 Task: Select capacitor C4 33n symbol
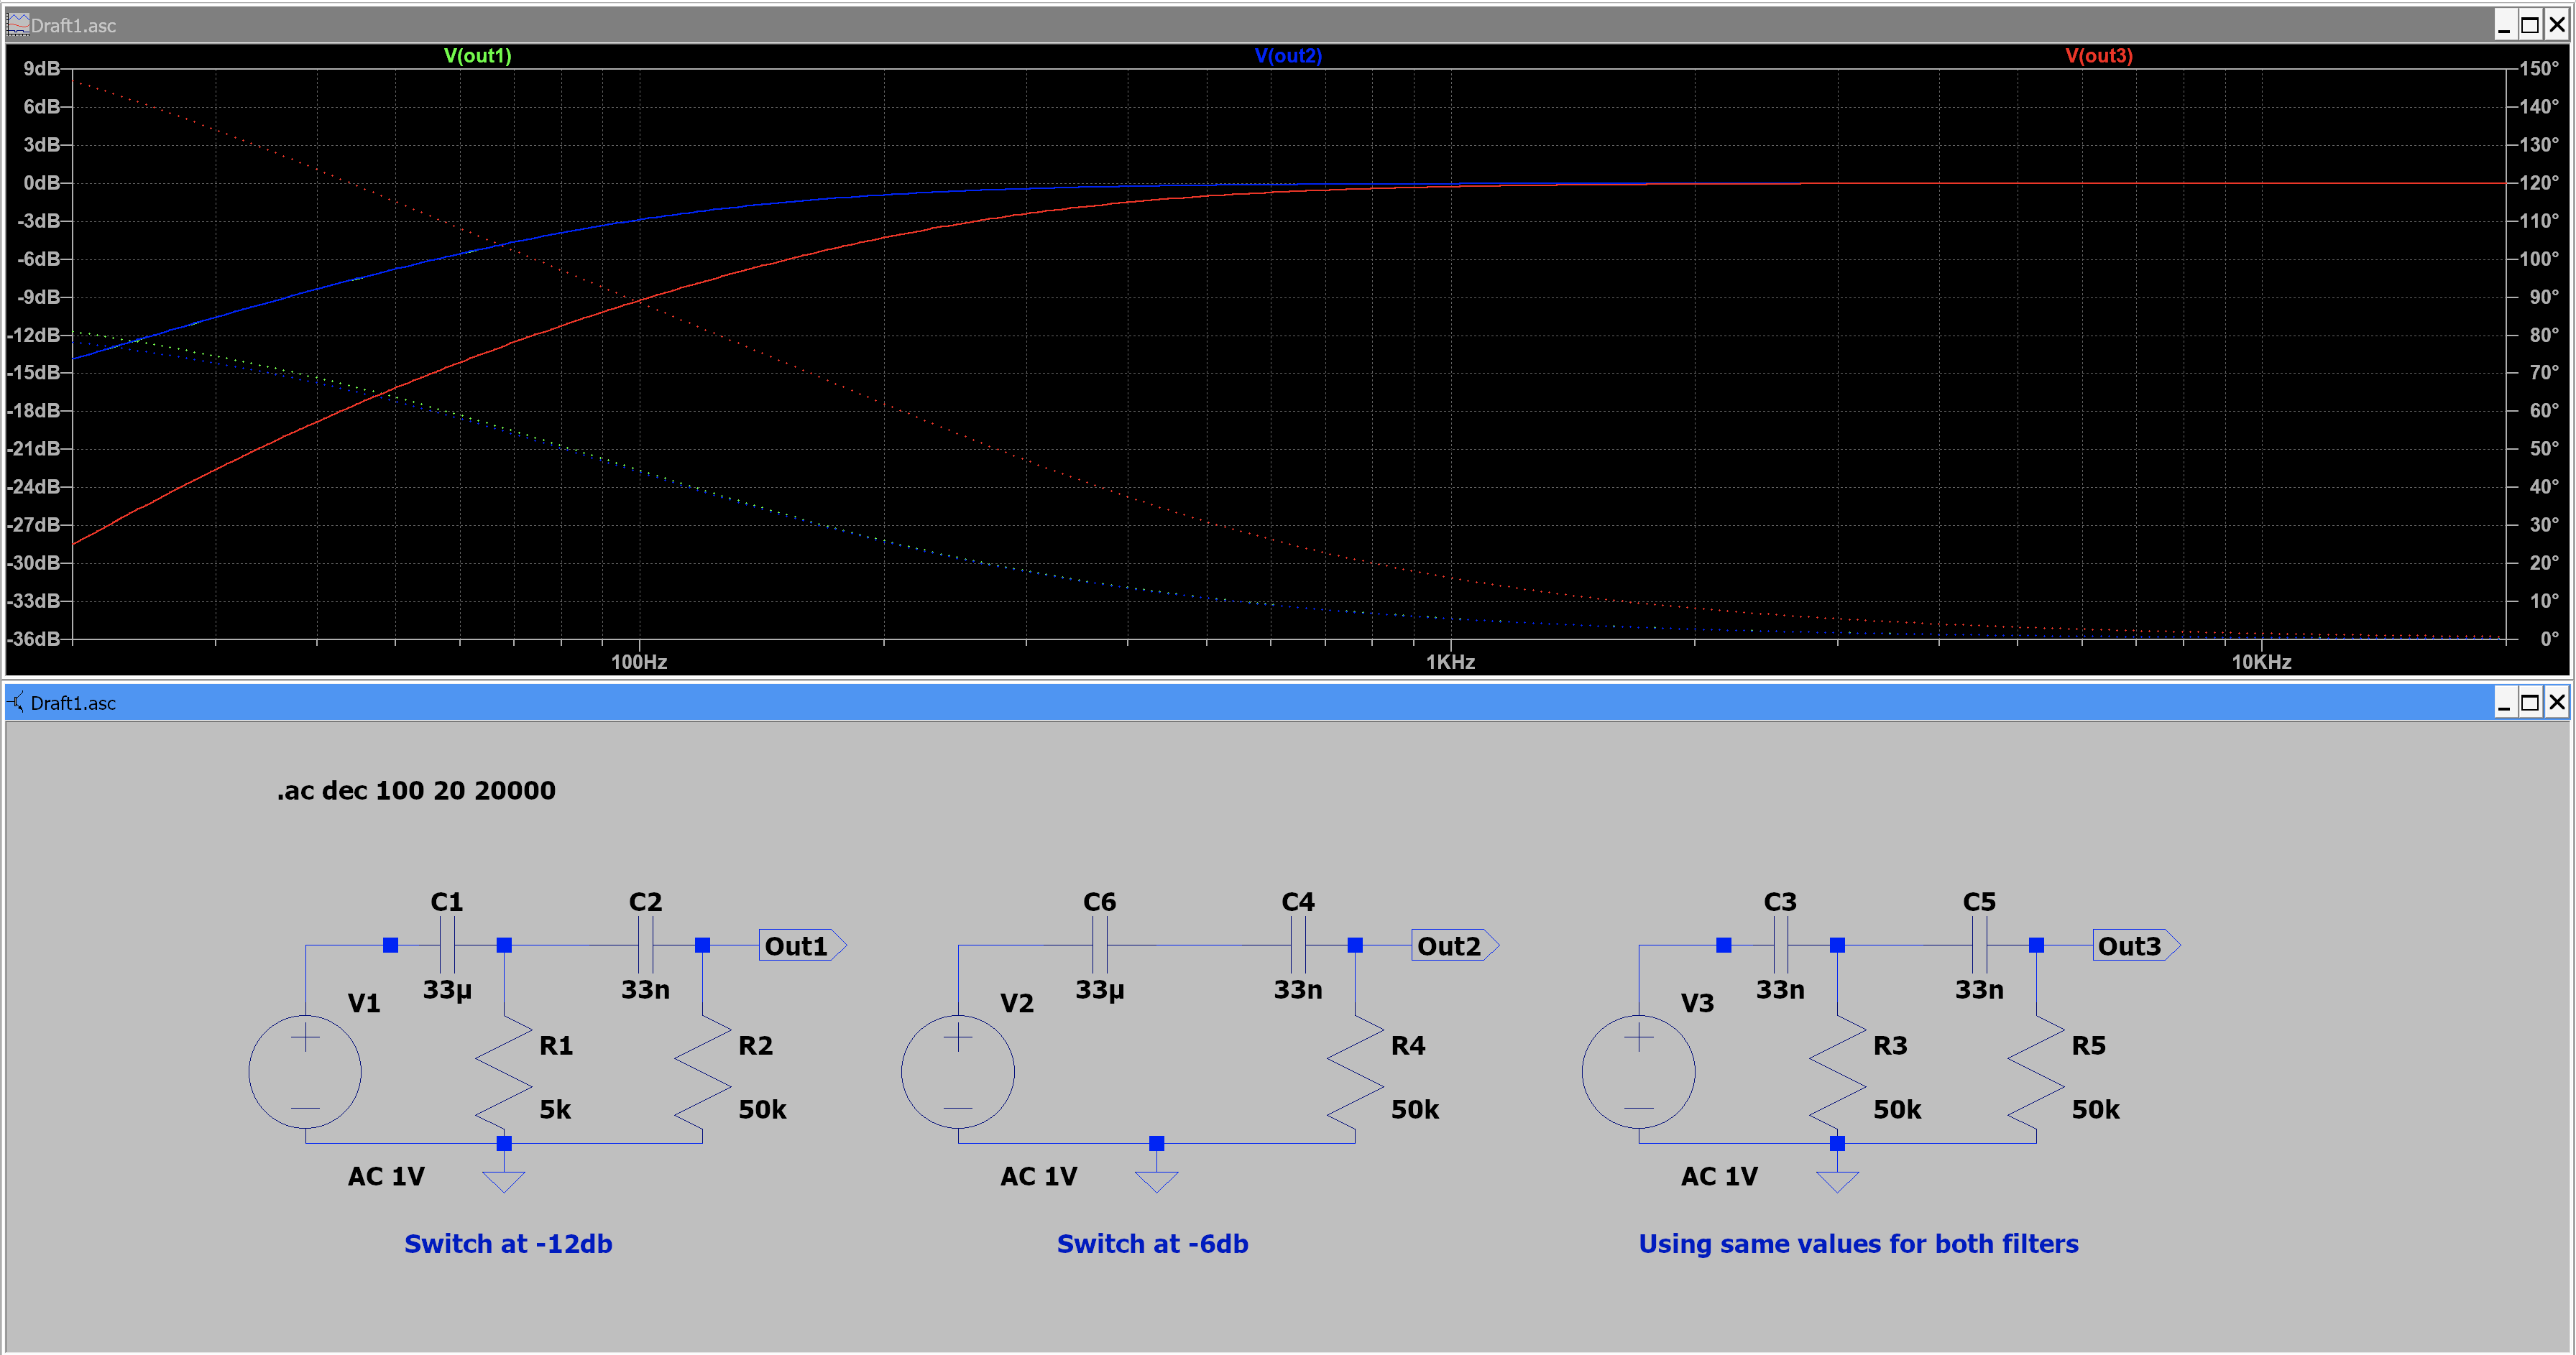1298,945
